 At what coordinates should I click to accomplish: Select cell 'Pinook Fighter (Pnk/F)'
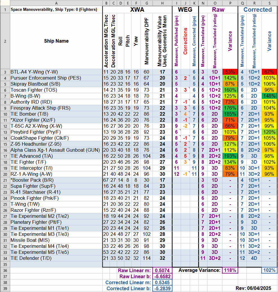pos(56,198)
